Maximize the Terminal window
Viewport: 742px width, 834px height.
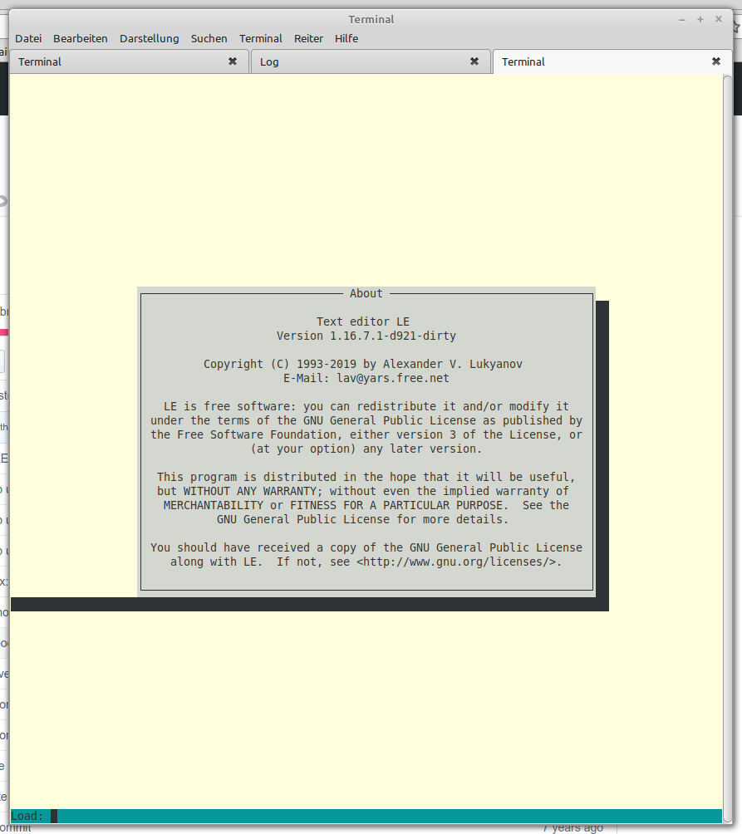coord(700,19)
